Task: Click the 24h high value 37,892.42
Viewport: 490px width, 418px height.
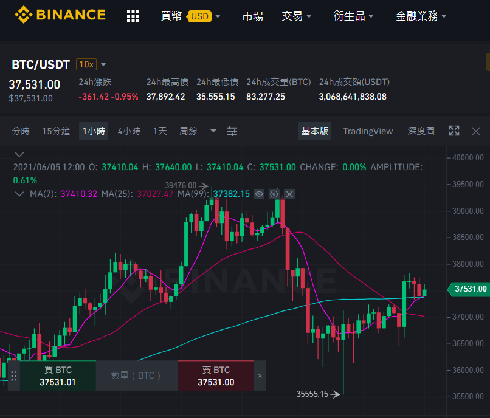Action: [165, 97]
